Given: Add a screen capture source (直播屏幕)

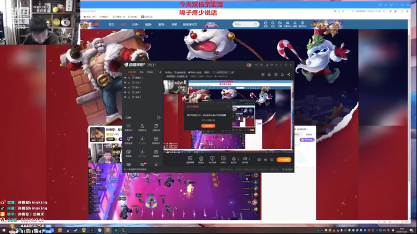Looking at the screenshot, I should [x=190, y=160].
